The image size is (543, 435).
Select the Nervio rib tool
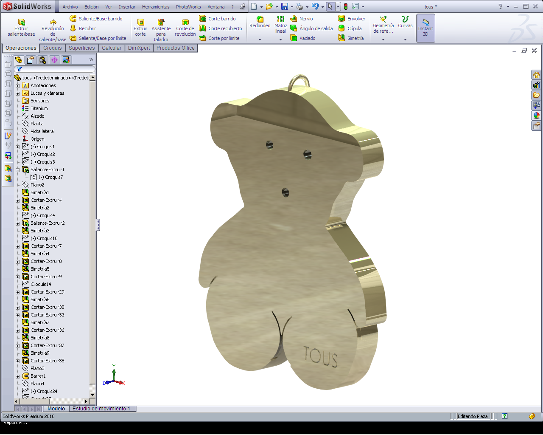[302, 19]
